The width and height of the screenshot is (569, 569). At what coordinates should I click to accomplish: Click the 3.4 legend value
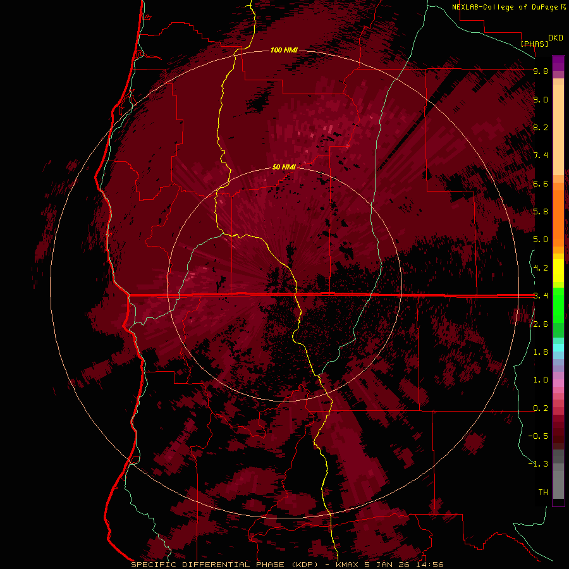click(x=541, y=296)
